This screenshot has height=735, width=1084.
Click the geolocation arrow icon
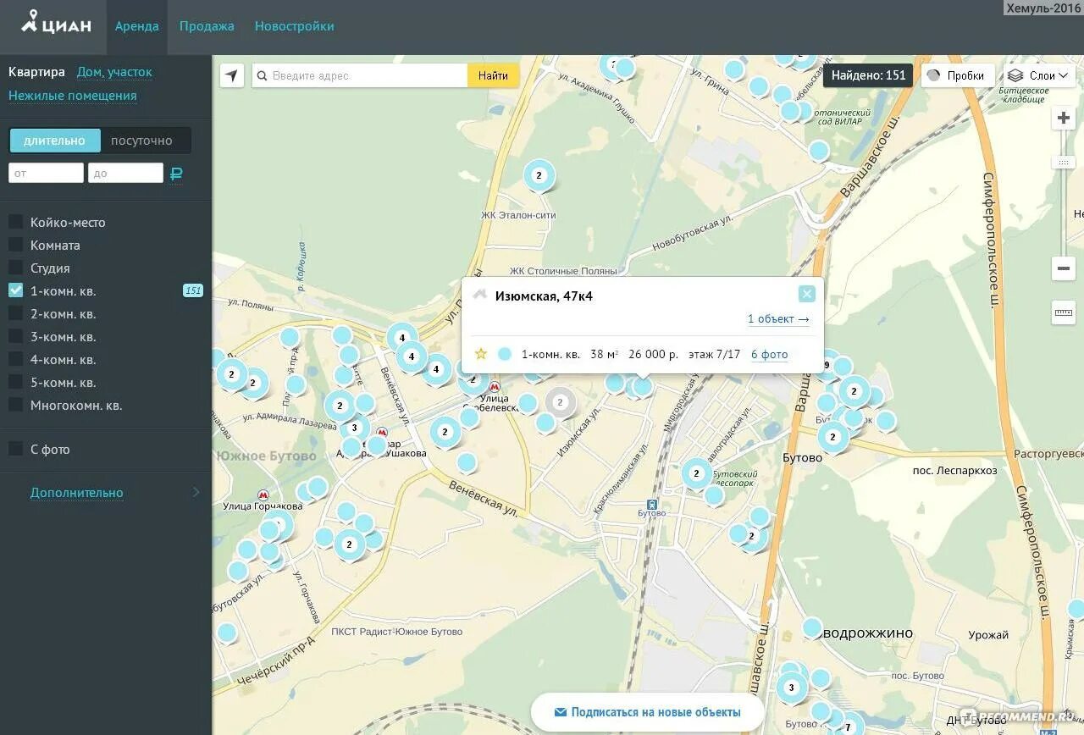click(232, 75)
